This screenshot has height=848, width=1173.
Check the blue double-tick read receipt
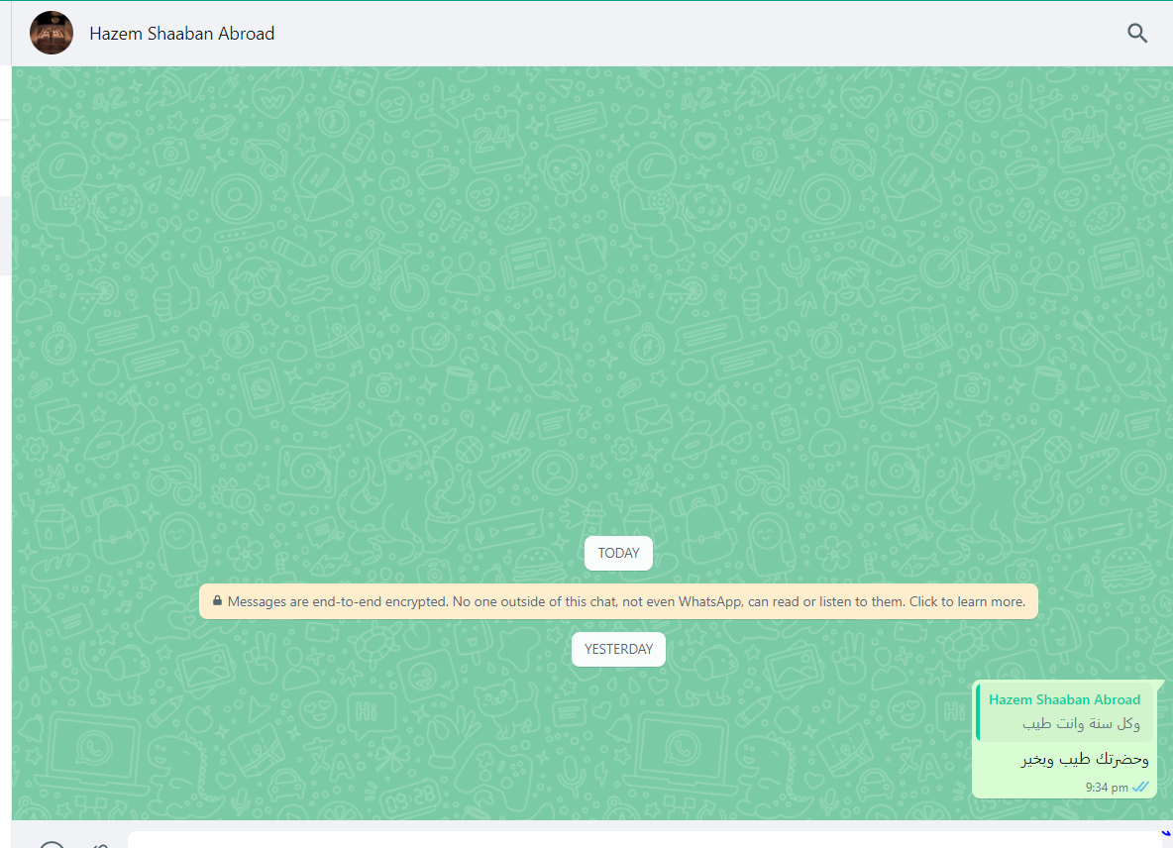[x=1141, y=787]
